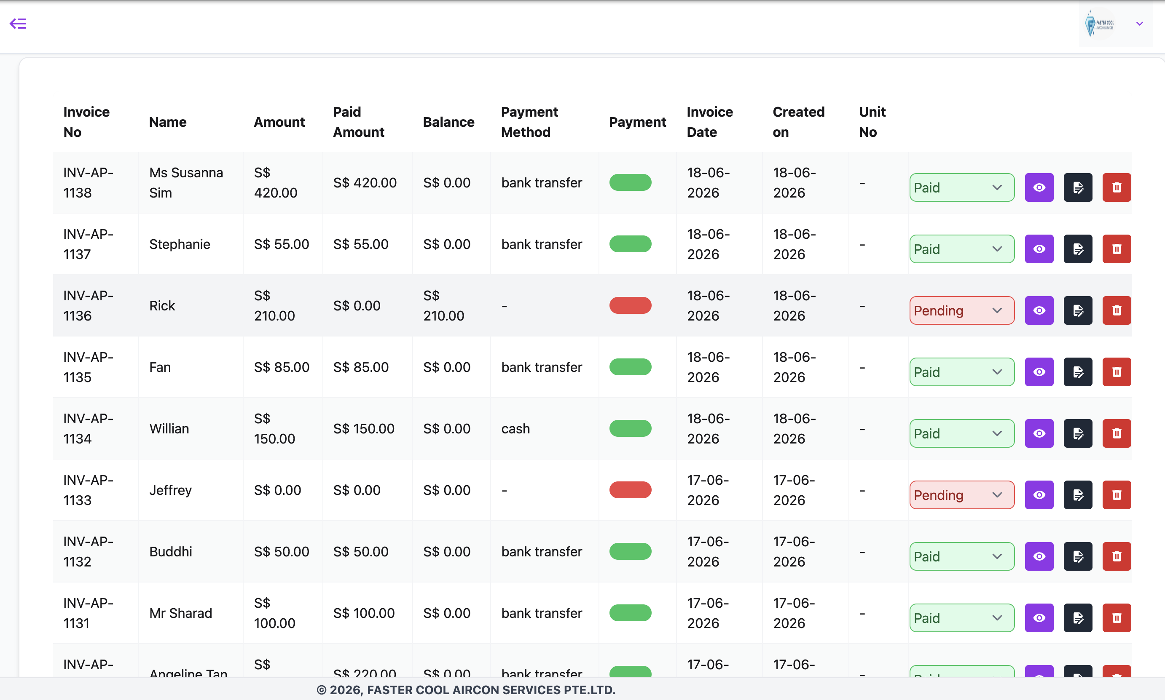This screenshot has width=1165, height=700.
Task: Click the green payment indicator for INV-AP-1138
Action: coord(630,182)
